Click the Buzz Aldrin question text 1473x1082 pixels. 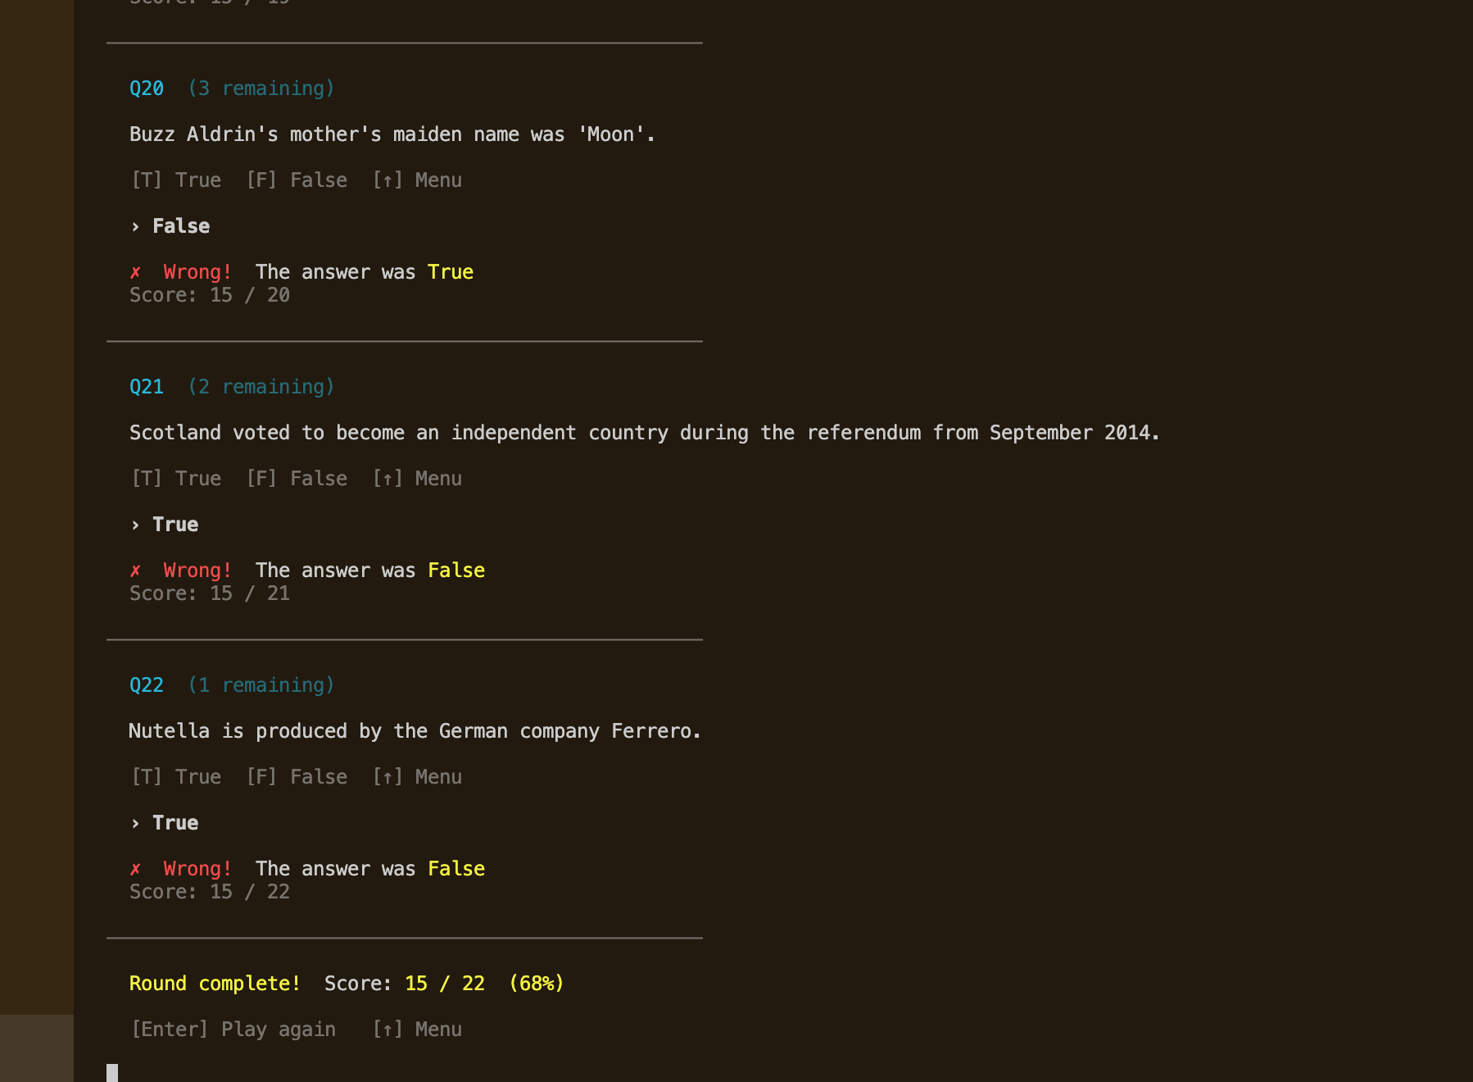[x=392, y=134]
